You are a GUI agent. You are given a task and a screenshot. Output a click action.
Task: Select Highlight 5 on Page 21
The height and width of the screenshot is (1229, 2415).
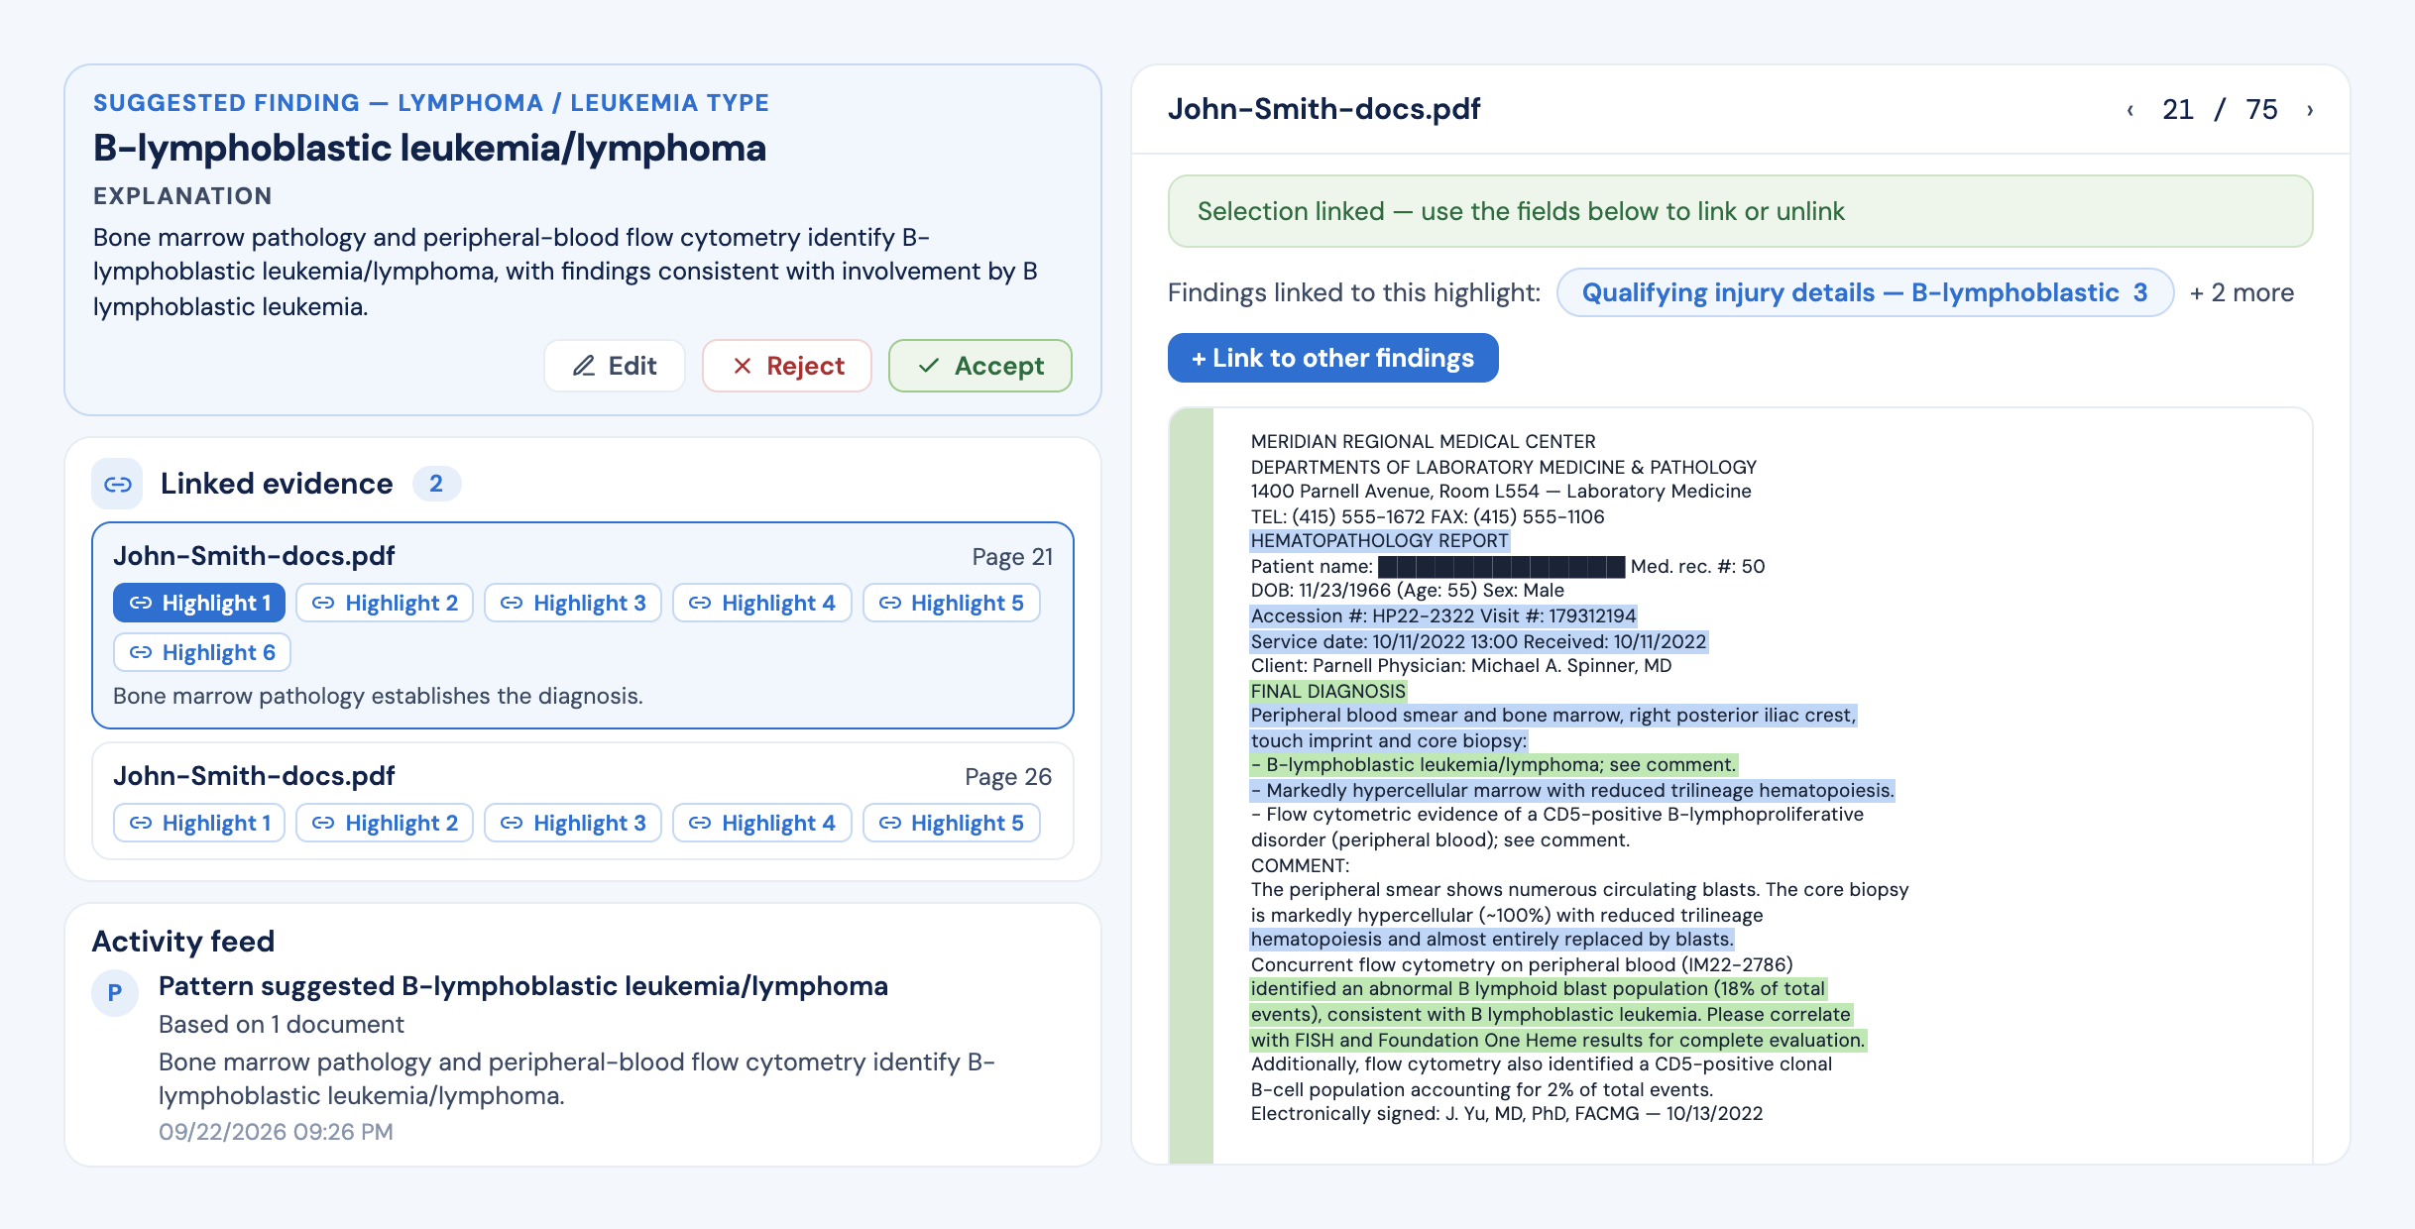point(952,603)
